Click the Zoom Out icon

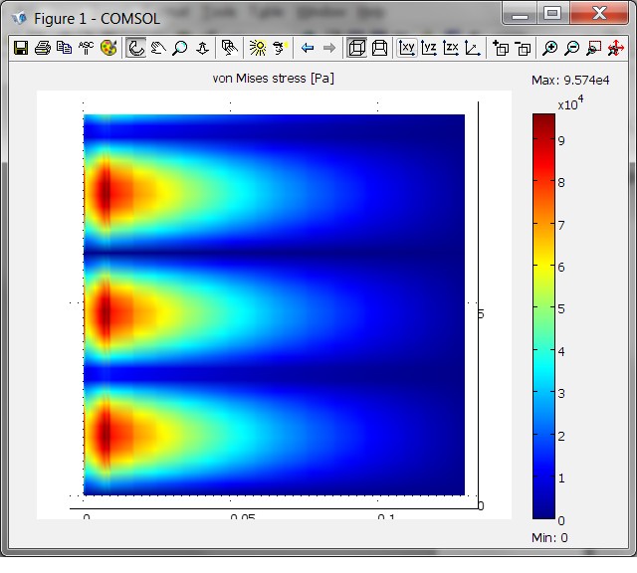572,48
